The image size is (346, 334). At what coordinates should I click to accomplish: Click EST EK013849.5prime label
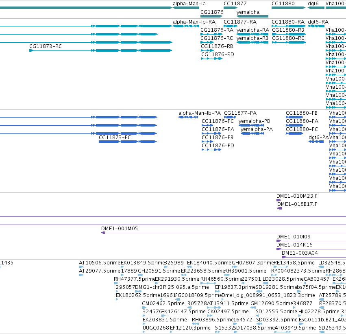(x=143, y=263)
